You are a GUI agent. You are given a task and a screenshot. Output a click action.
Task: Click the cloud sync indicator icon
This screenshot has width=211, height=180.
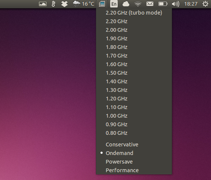click(x=126, y=4)
